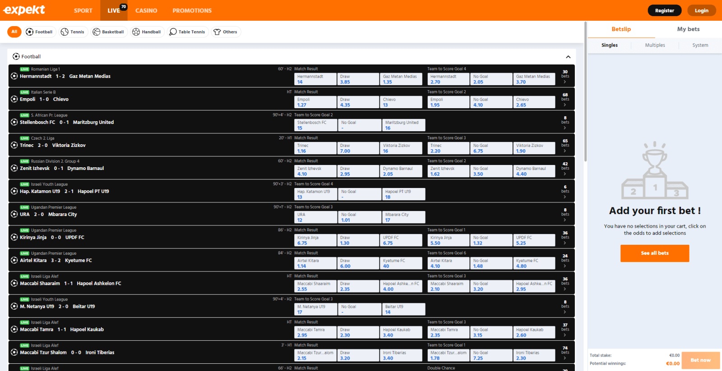Click football icon beside Zenit Izhevsk match
The height and width of the screenshot is (371, 722).
14,168
